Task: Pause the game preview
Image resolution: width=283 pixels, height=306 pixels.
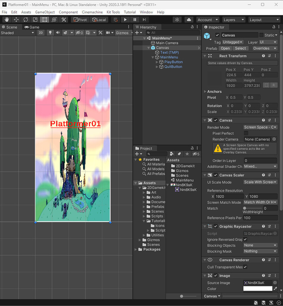Action: [135, 19]
